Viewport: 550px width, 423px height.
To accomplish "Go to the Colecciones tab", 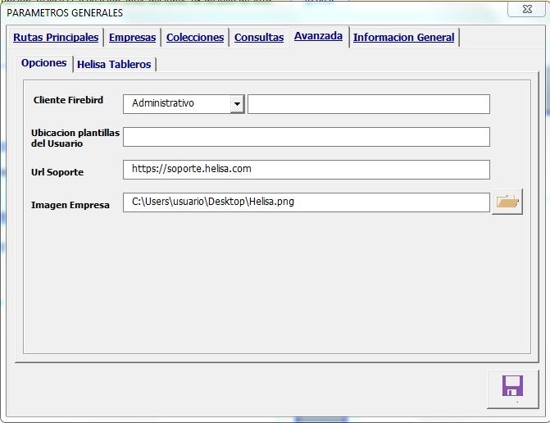I will pyautogui.click(x=195, y=38).
